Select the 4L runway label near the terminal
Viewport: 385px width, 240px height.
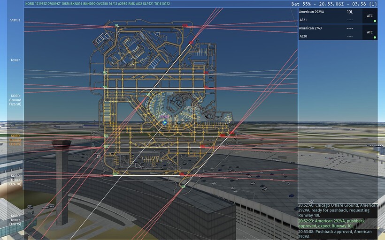coord(148,94)
